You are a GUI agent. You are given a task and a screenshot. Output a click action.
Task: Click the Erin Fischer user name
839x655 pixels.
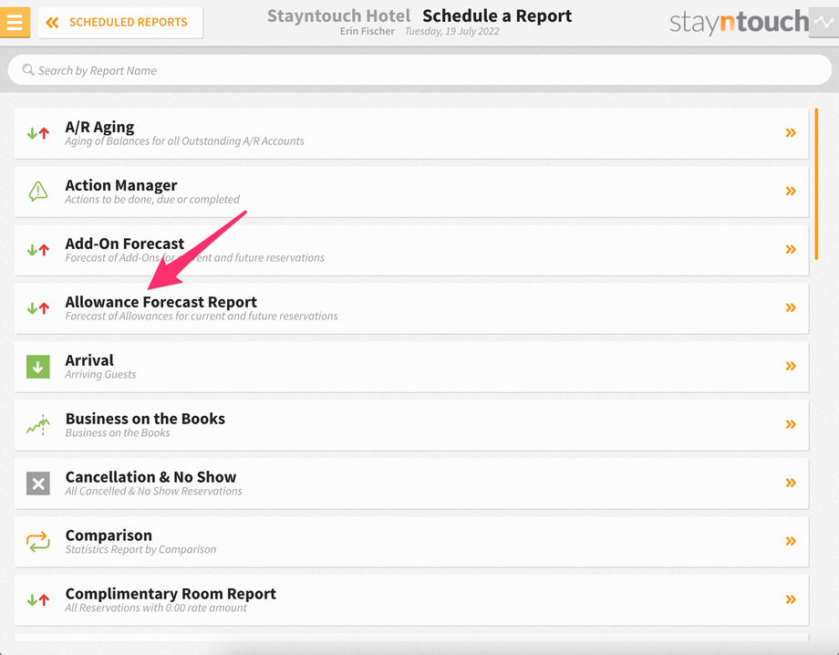point(367,32)
